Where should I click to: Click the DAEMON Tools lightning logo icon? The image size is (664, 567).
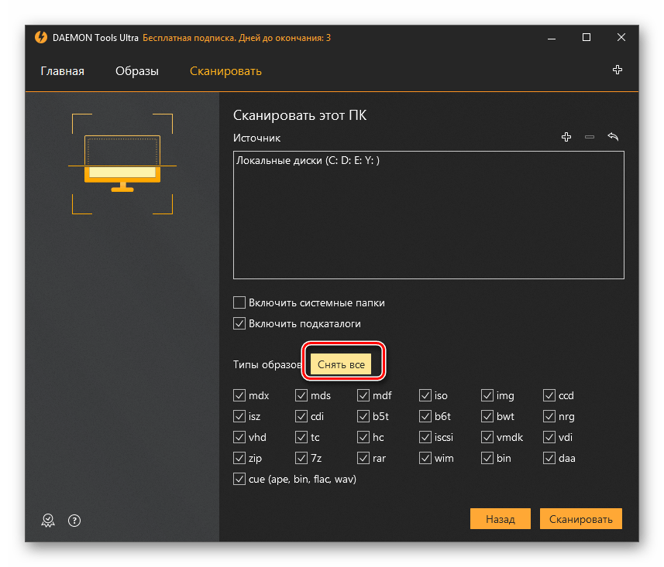(40, 37)
